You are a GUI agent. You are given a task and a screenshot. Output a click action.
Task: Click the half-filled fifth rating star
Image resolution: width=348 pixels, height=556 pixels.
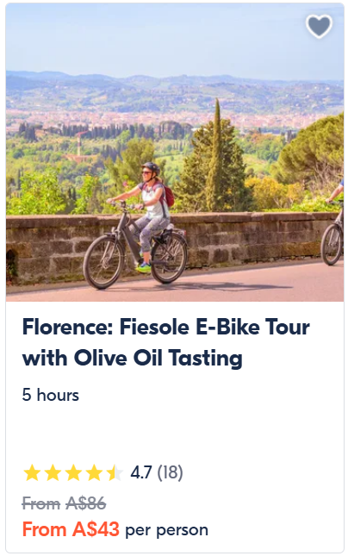[114, 472]
